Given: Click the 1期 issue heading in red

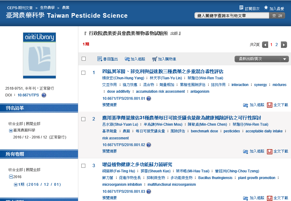Looking at the screenshot, I should [86, 44].
